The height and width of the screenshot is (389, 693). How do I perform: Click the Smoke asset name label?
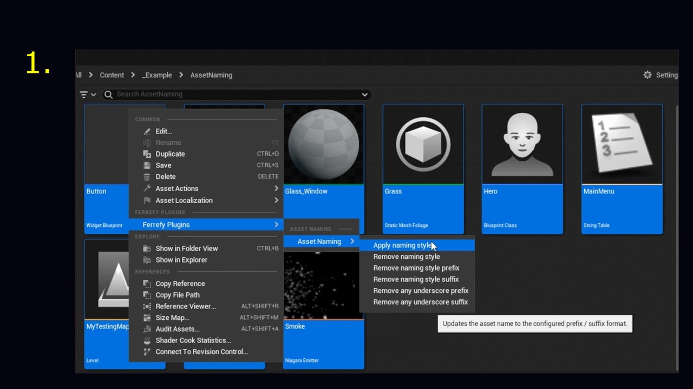click(x=295, y=326)
